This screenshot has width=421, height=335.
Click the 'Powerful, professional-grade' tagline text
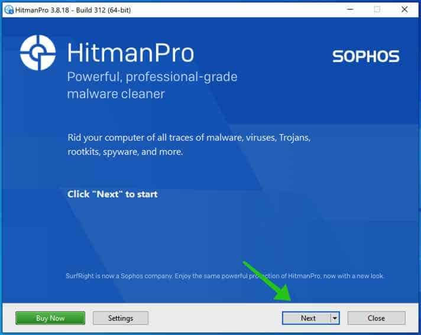pyautogui.click(x=152, y=77)
